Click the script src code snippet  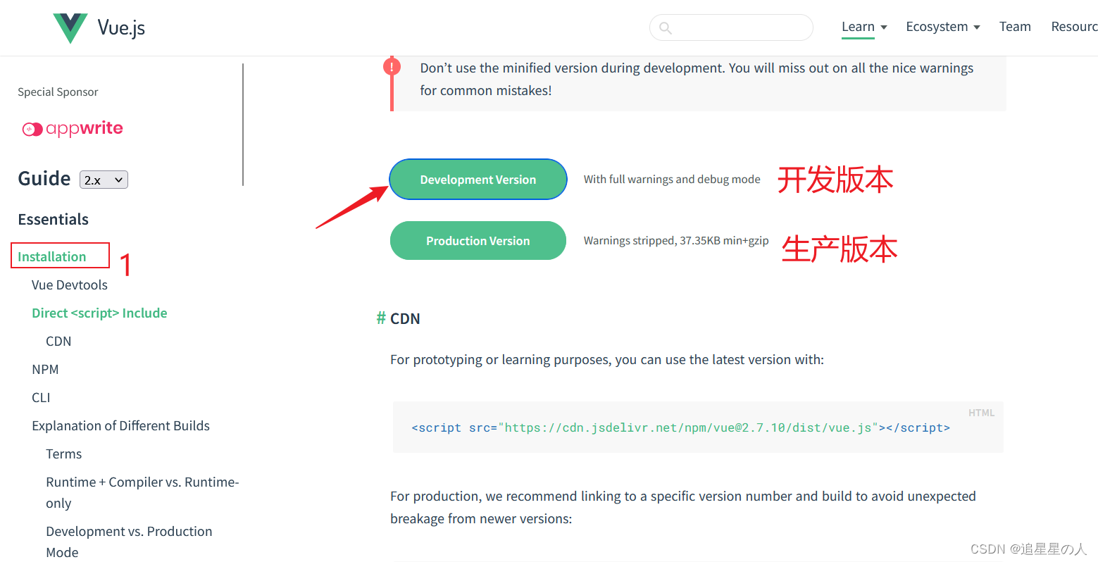[x=680, y=427]
